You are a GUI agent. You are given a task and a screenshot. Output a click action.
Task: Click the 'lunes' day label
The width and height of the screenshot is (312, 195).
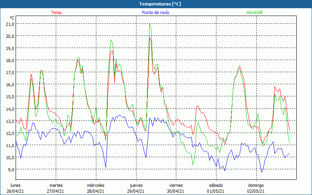click(x=16, y=185)
